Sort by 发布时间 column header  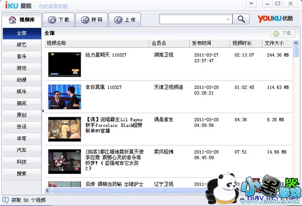click(x=201, y=43)
